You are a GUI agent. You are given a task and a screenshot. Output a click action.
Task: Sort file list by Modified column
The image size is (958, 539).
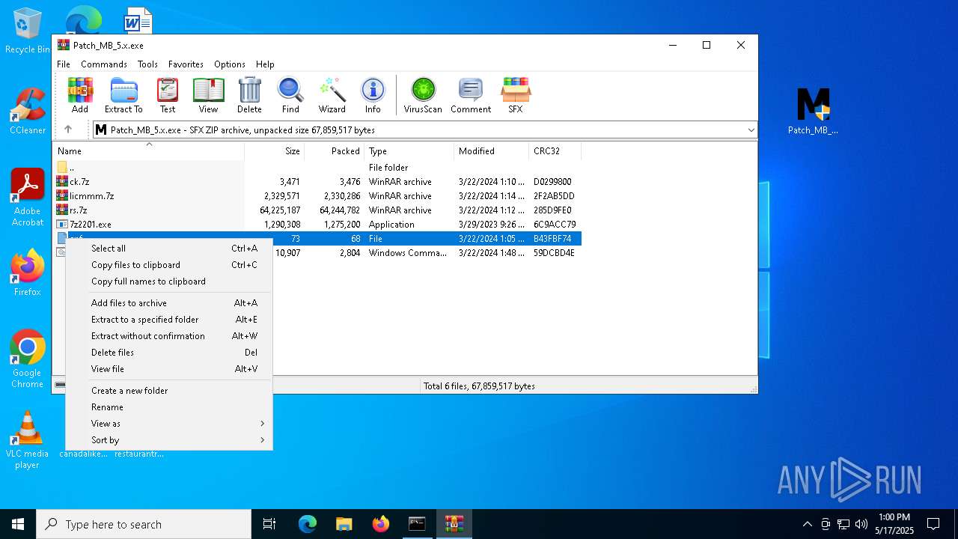(x=491, y=151)
